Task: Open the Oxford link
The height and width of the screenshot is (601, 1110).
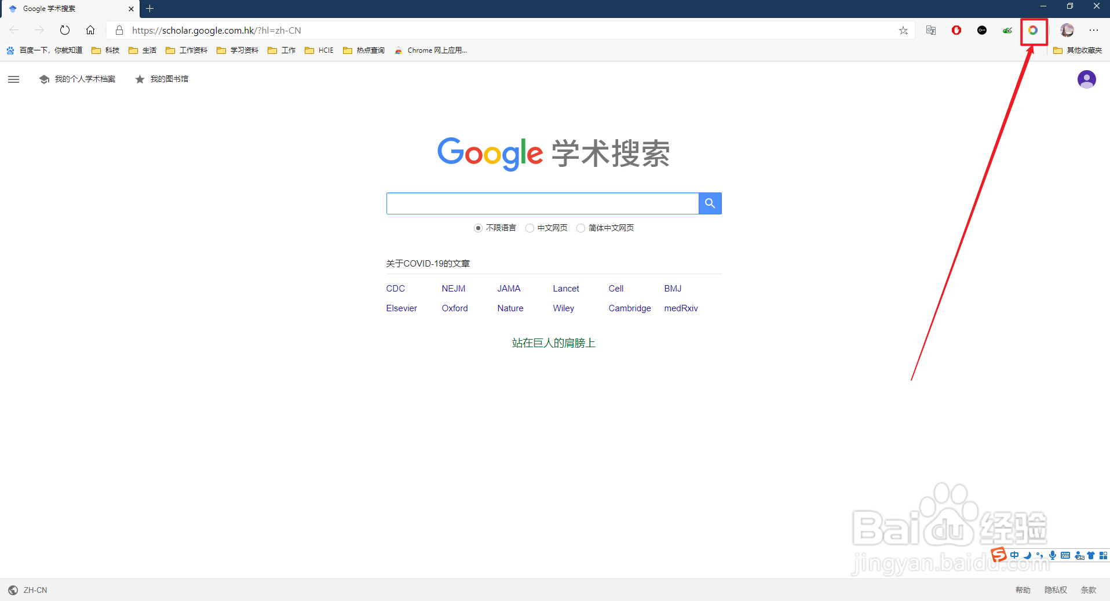Action: (455, 308)
